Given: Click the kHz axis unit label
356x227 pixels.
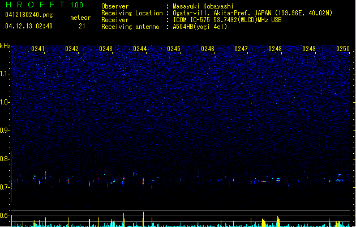Looking at the screenshot, I should [x=5, y=46].
